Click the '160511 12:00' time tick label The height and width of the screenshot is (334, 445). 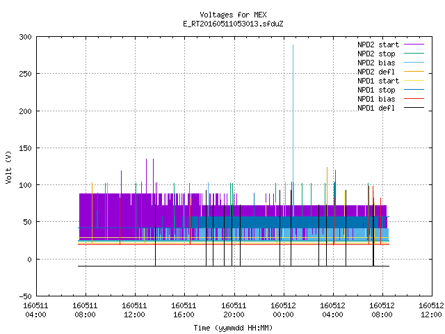click(x=134, y=310)
